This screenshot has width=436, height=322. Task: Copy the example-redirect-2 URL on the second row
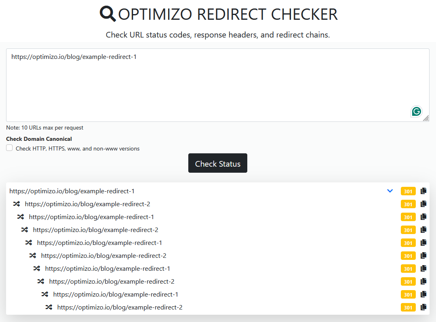423,204
